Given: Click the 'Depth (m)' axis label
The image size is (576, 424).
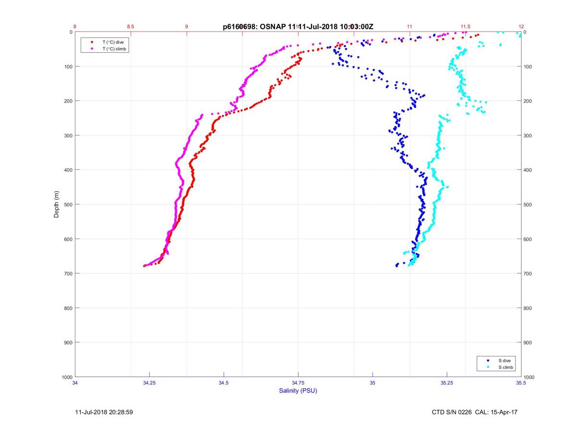Looking at the screenshot, I should point(57,204).
